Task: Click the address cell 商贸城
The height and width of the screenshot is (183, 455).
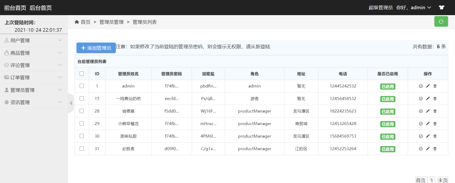Action: (301, 123)
